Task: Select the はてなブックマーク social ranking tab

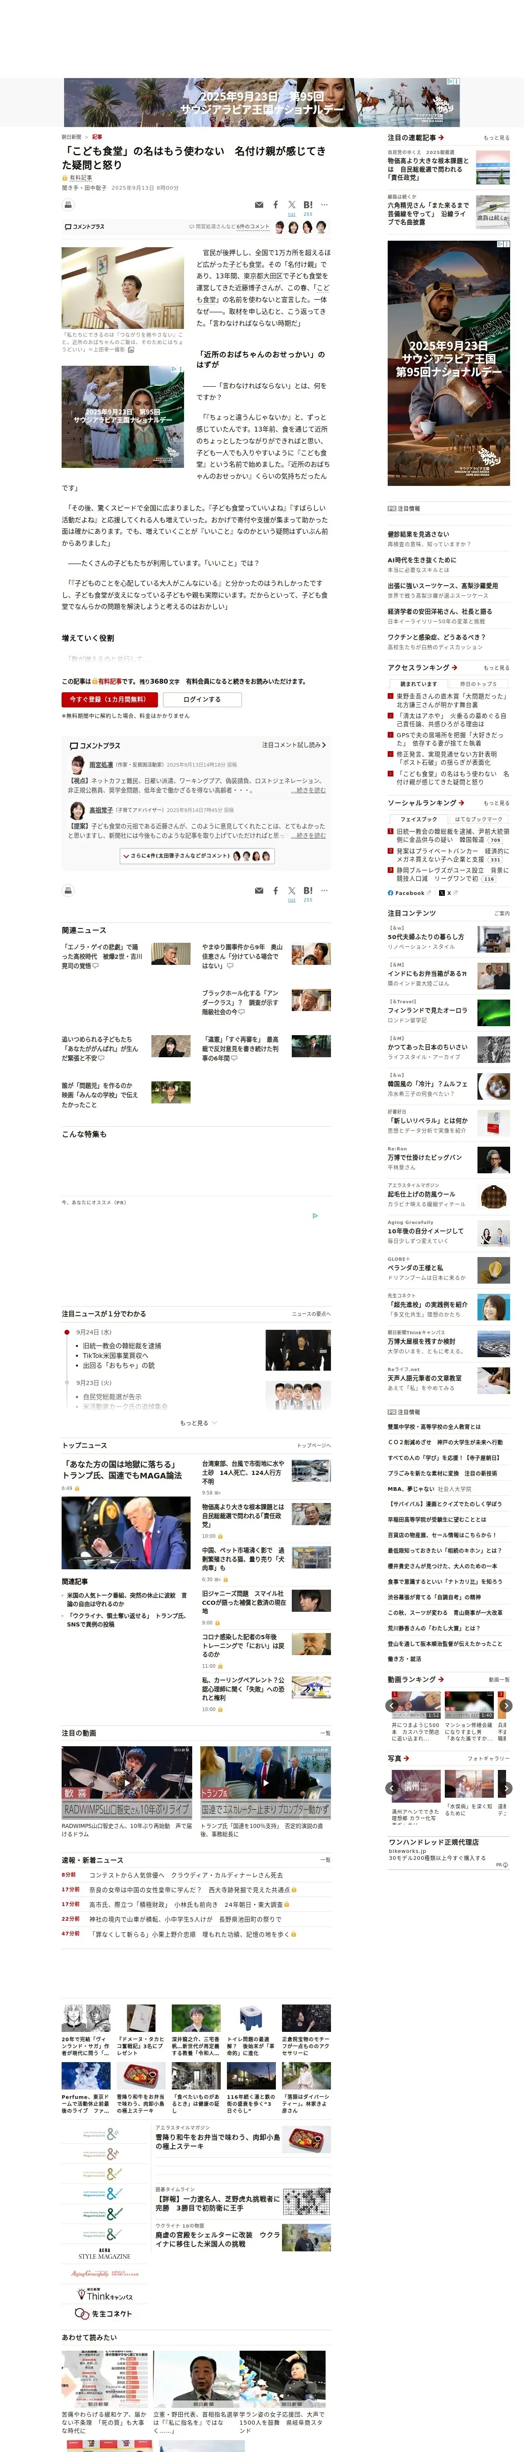Action: [x=478, y=819]
